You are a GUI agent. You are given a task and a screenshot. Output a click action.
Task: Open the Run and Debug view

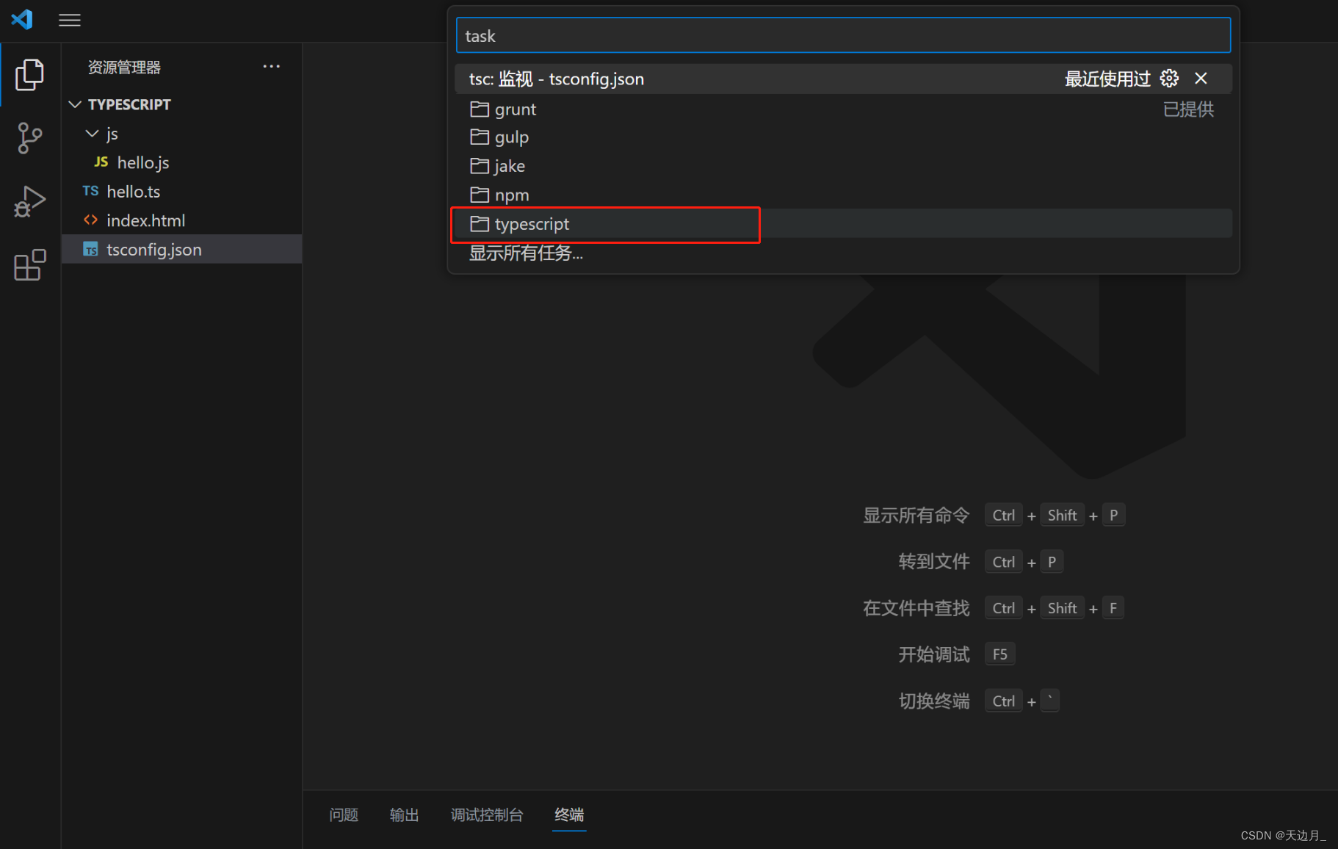point(29,201)
